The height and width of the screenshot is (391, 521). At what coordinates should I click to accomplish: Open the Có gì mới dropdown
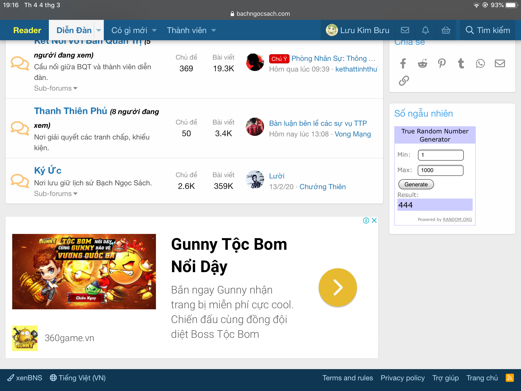[x=134, y=30]
